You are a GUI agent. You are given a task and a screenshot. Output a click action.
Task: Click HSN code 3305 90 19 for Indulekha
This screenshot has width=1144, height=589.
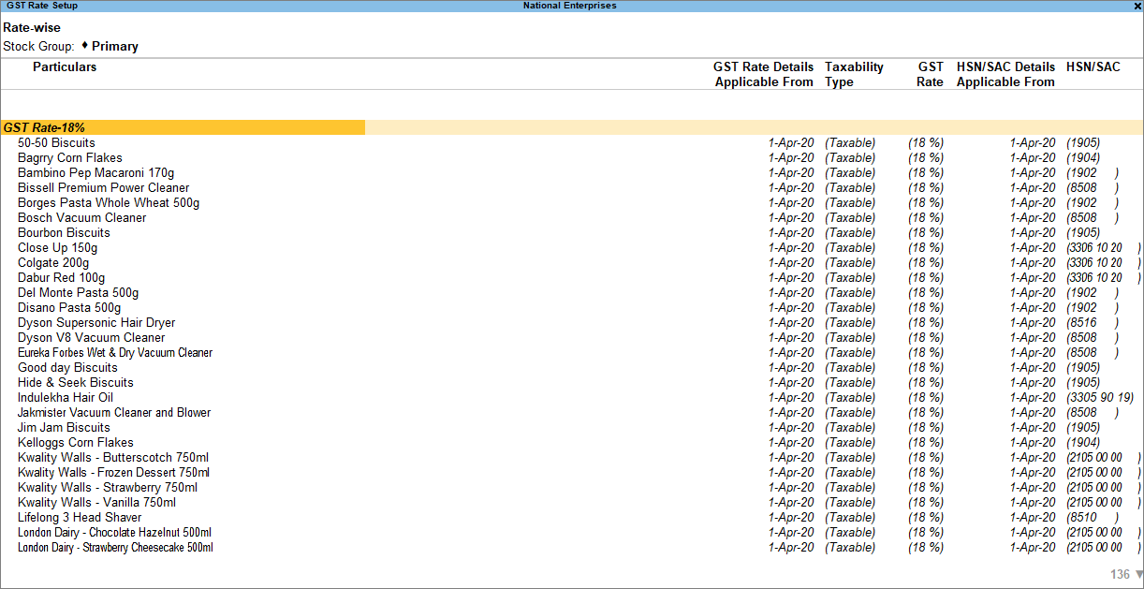click(x=1100, y=397)
